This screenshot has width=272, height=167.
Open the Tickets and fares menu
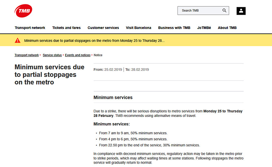point(66,28)
